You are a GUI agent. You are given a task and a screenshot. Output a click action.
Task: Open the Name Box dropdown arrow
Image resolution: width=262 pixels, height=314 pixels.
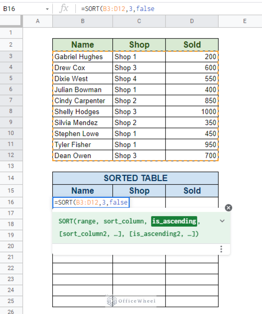[x=47, y=9]
